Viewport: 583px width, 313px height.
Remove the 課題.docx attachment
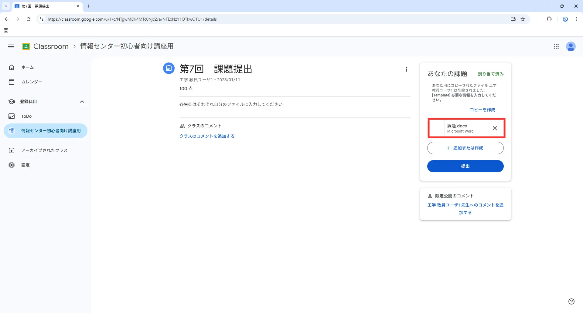[495, 128]
